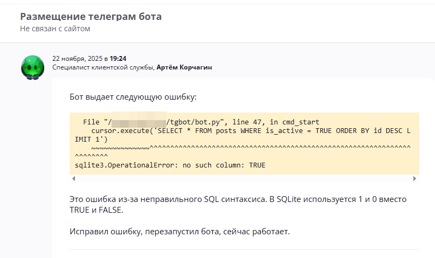Viewport: 435px width, 258px height.
Task: Click the code block's left scroll arrow
Action: (x=73, y=178)
